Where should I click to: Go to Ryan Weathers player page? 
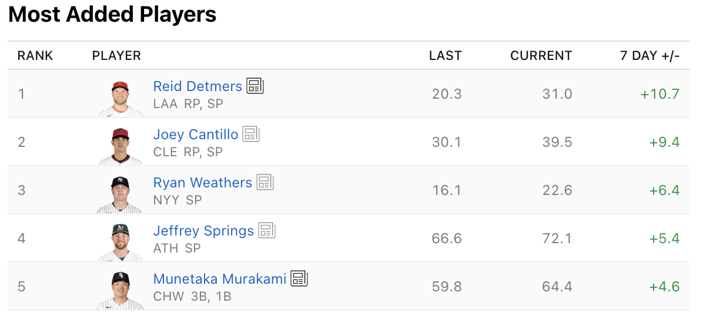click(x=202, y=183)
